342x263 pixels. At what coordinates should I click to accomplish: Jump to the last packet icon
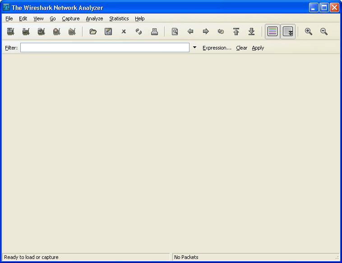(x=251, y=32)
